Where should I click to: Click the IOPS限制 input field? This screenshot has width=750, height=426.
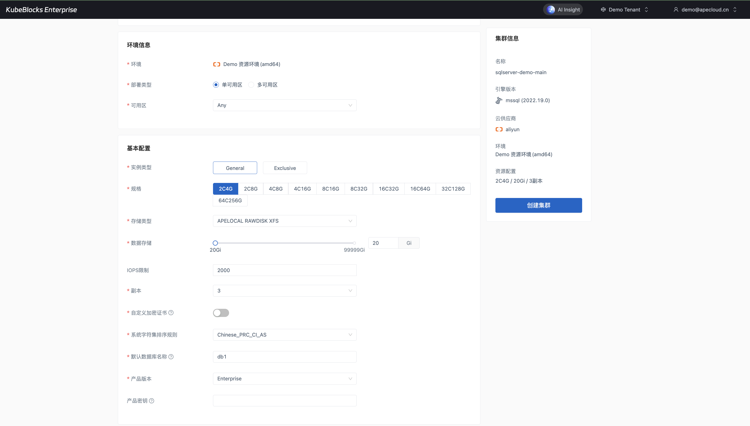[x=284, y=270]
